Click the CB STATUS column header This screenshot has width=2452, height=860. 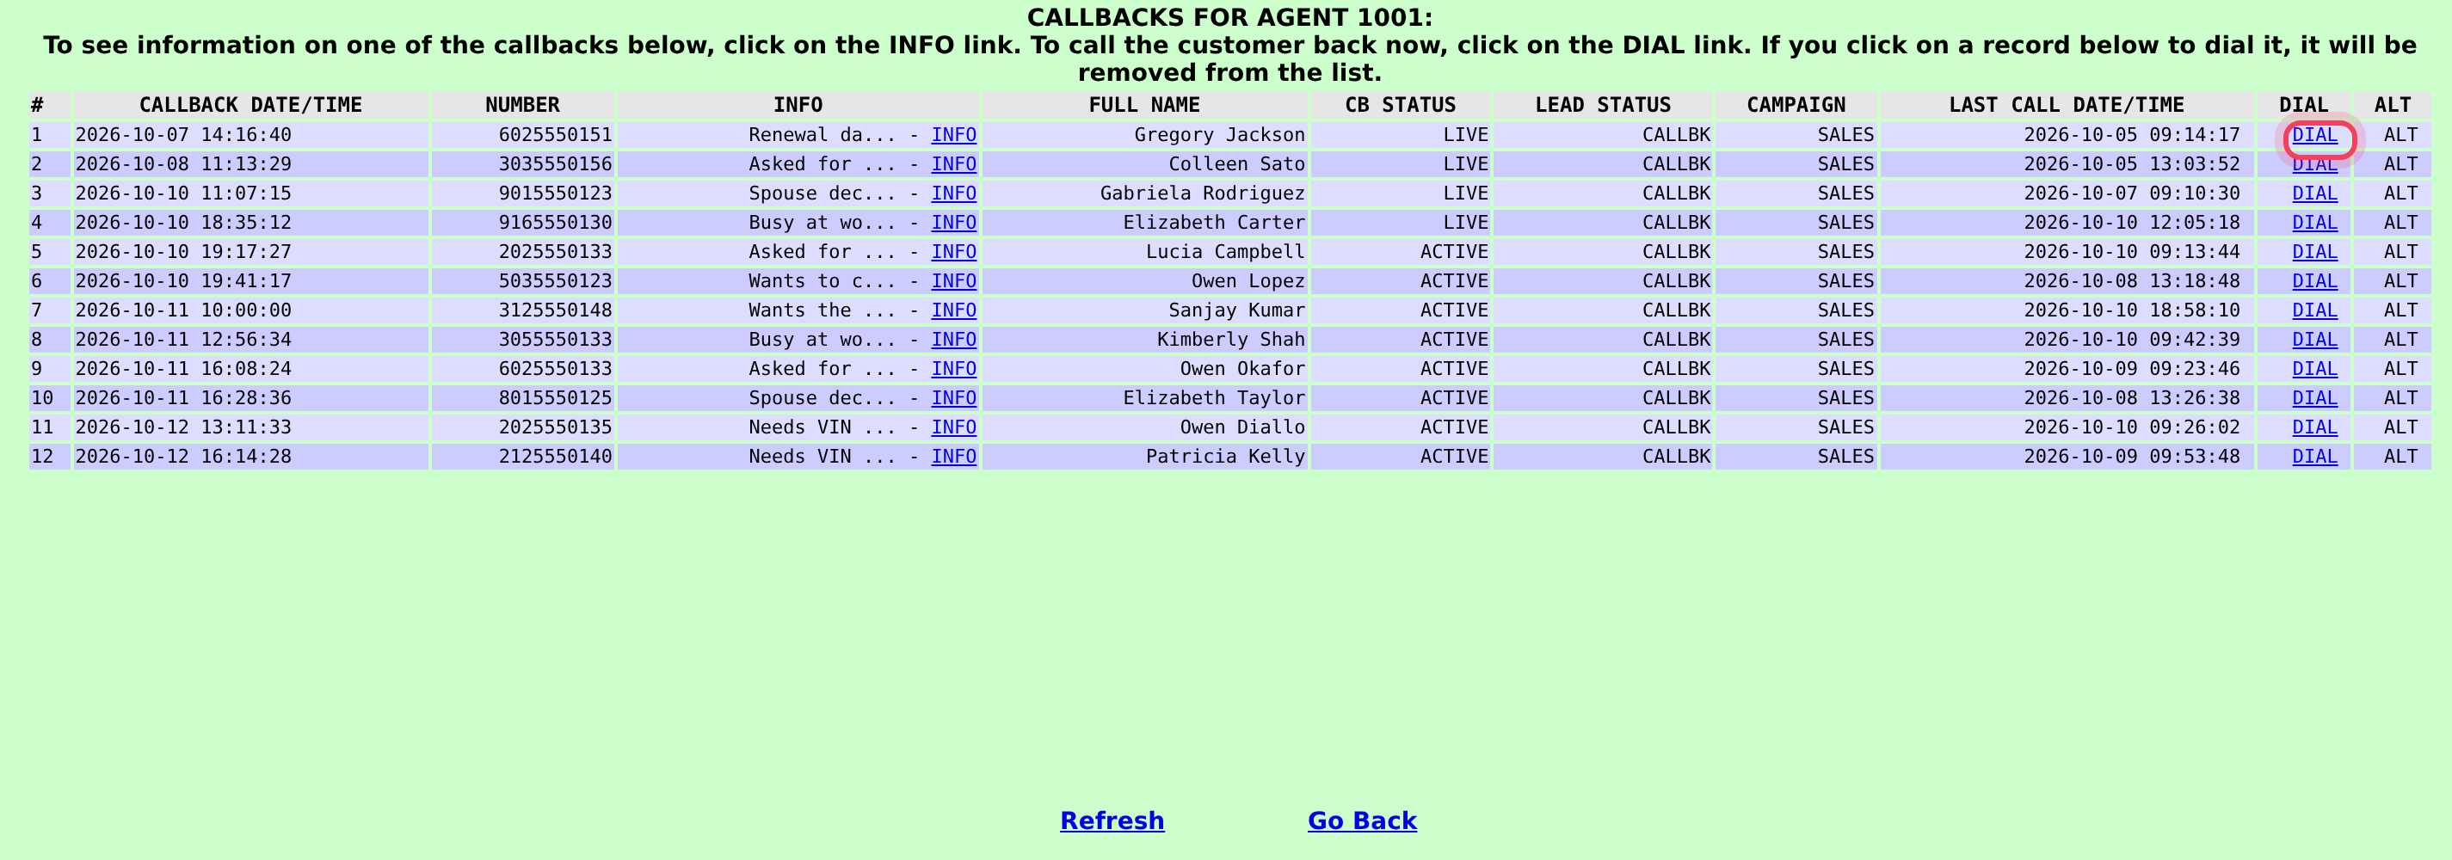[1400, 105]
